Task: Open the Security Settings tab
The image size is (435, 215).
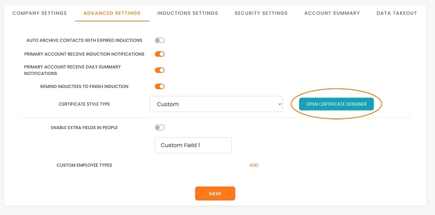Action: pyautogui.click(x=261, y=13)
